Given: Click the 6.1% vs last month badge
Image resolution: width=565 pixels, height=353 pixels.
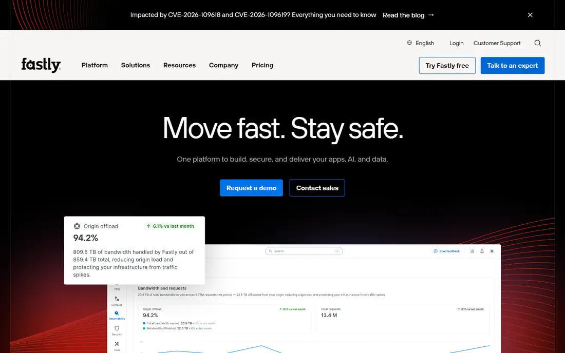Looking at the screenshot, I should (x=170, y=226).
